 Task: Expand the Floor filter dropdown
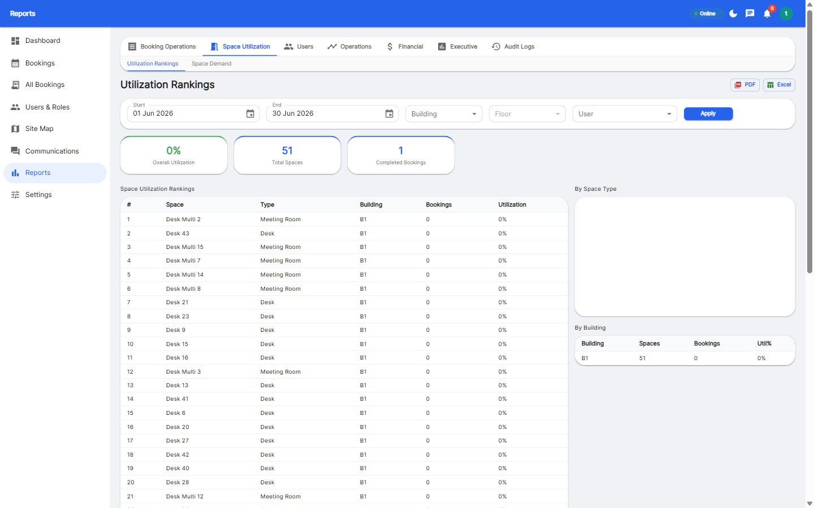click(x=527, y=113)
